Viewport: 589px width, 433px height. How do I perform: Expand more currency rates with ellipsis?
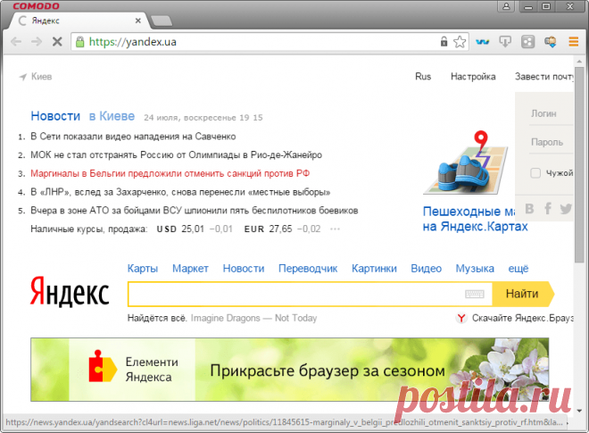(335, 229)
